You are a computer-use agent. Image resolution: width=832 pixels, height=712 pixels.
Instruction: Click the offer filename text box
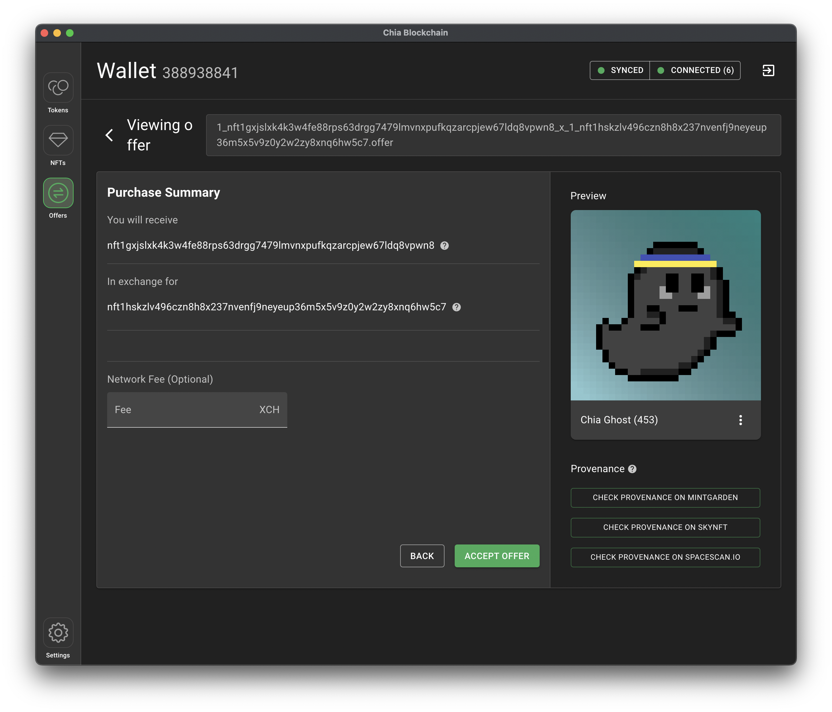(493, 135)
